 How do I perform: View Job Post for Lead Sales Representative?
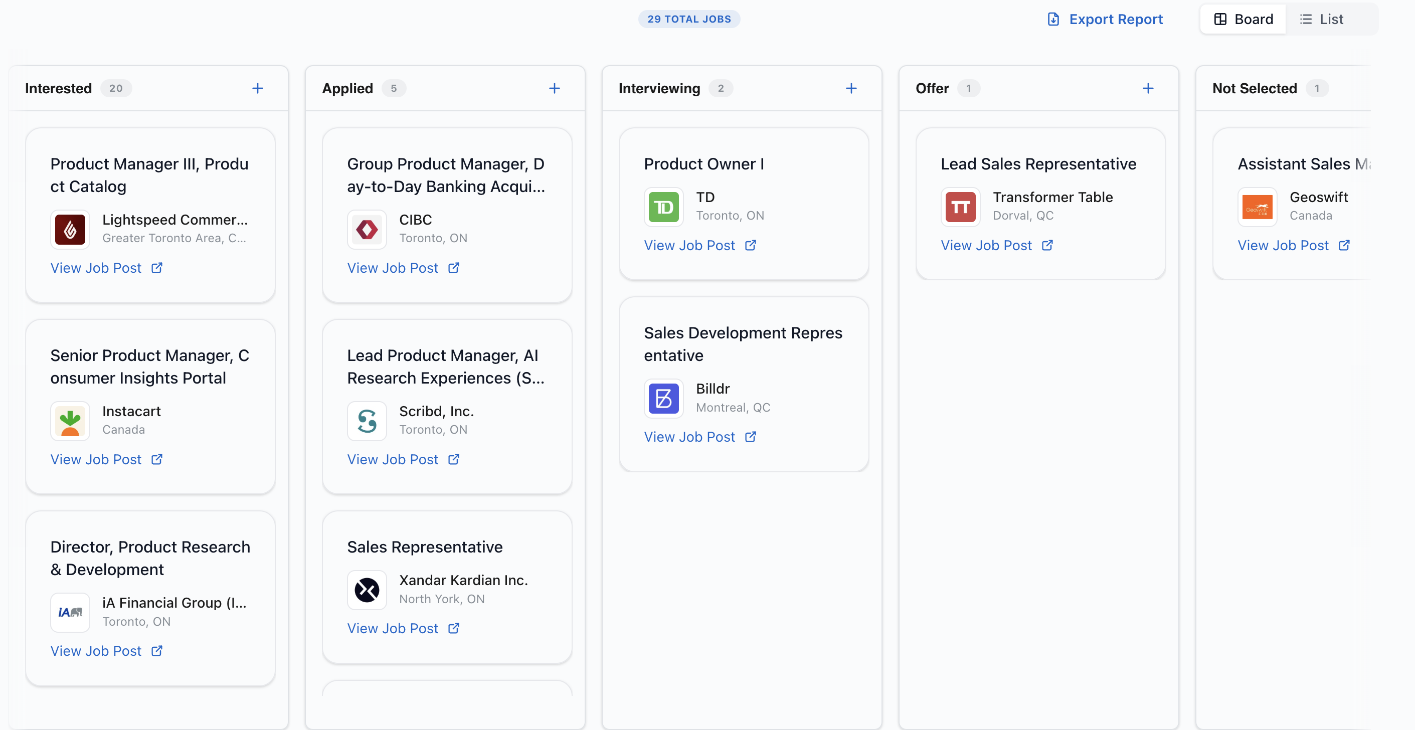pos(987,246)
